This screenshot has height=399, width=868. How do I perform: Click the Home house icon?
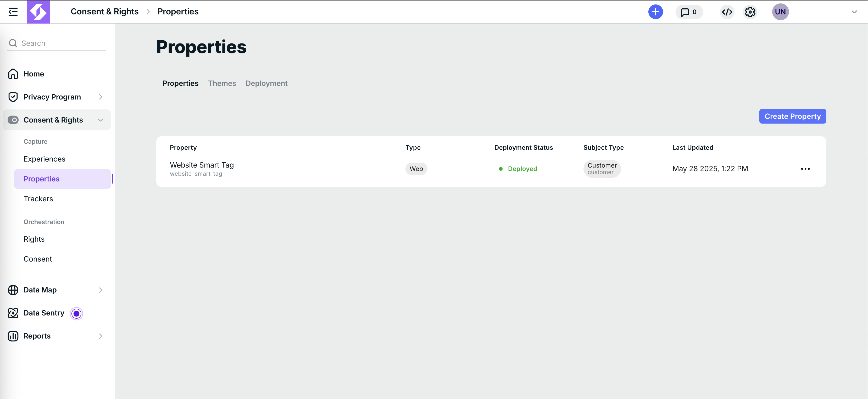[x=13, y=74]
